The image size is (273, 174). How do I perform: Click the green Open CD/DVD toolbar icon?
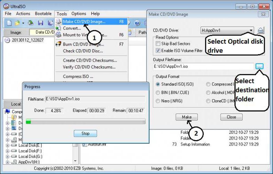tap(31, 23)
